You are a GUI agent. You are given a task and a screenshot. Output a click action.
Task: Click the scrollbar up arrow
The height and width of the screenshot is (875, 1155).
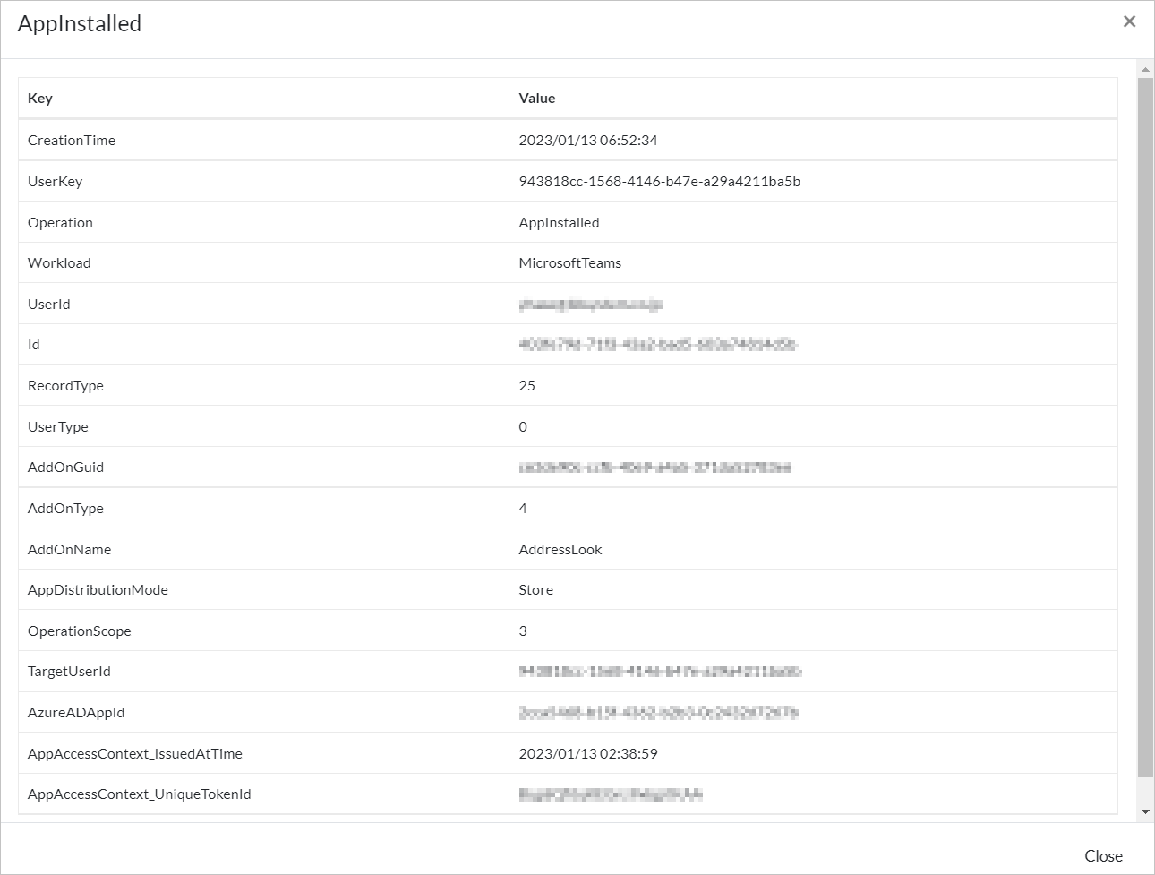coord(1145,69)
